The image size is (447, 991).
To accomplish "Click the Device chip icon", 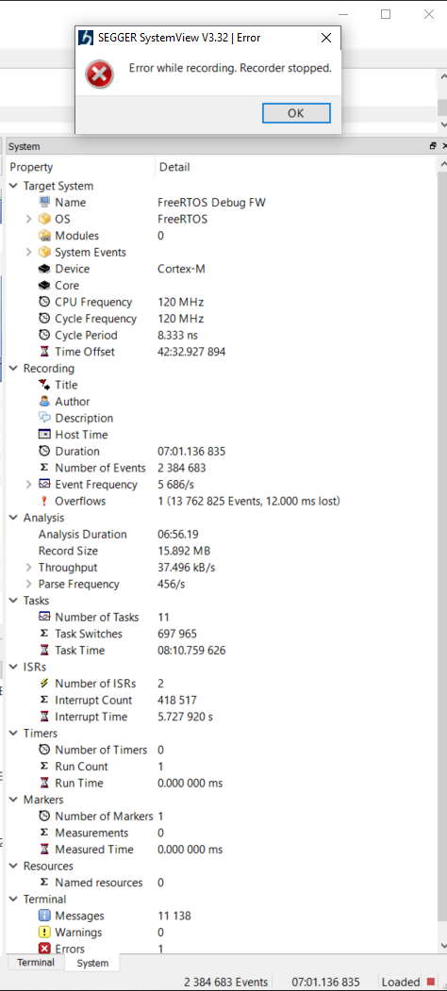I will coord(44,269).
